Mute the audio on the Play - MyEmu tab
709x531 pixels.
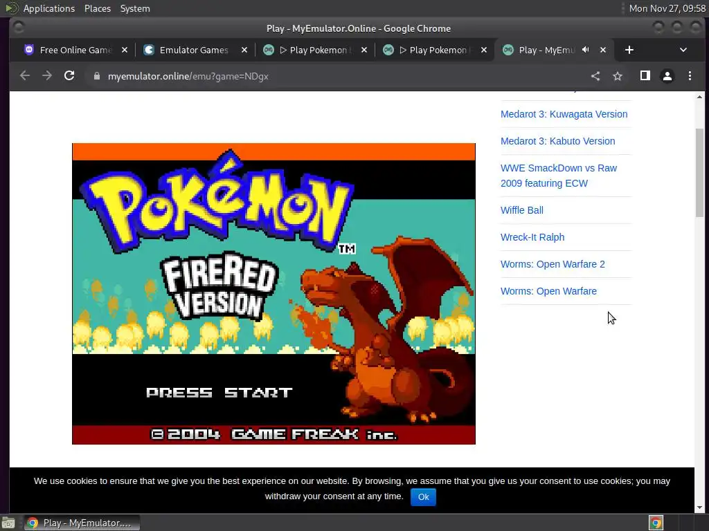point(586,50)
